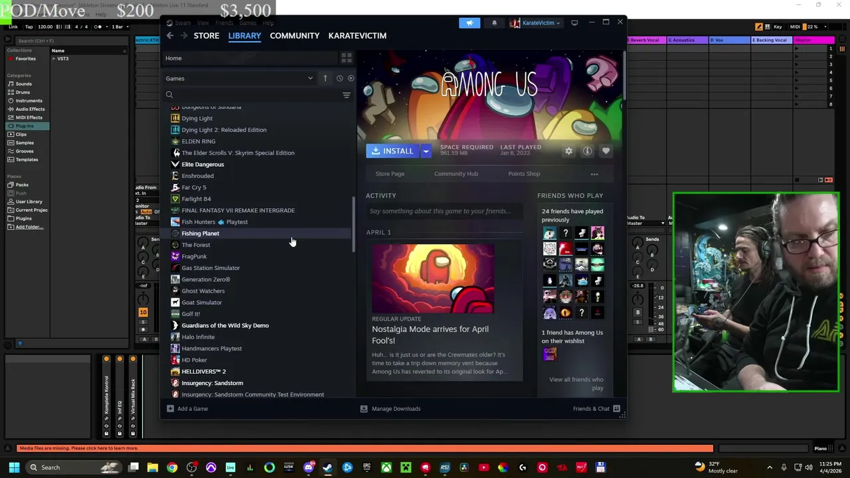Open the Friends menu in Steam menu bar
This screenshot has height=478, width=850.
point(224,23)
